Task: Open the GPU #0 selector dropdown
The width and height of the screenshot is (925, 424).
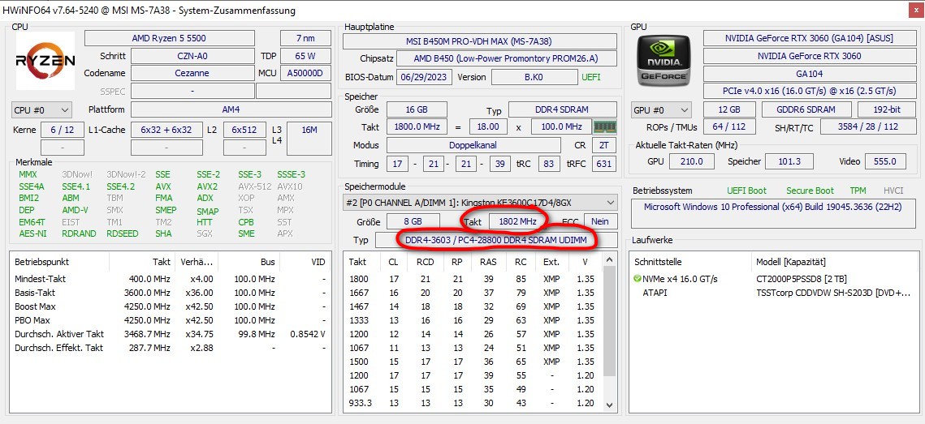Action: tap(662, 110)
